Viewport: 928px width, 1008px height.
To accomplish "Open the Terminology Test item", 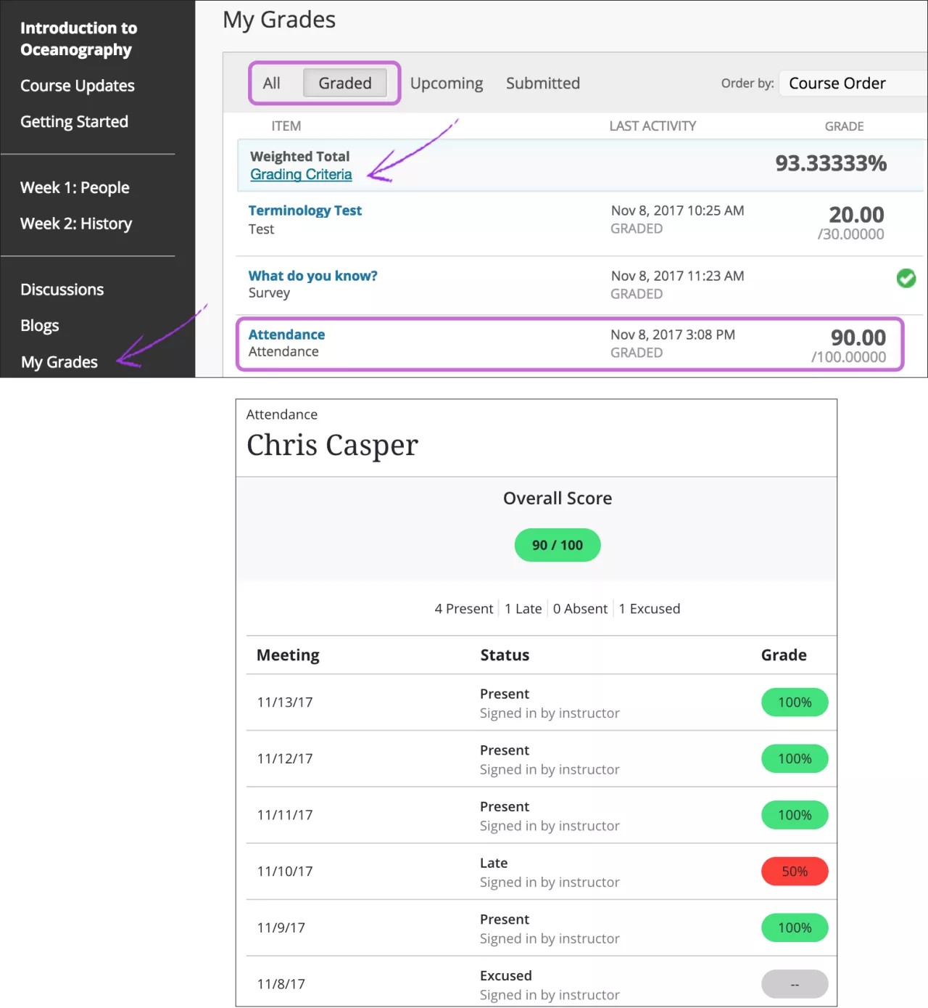I will point(304,210).
